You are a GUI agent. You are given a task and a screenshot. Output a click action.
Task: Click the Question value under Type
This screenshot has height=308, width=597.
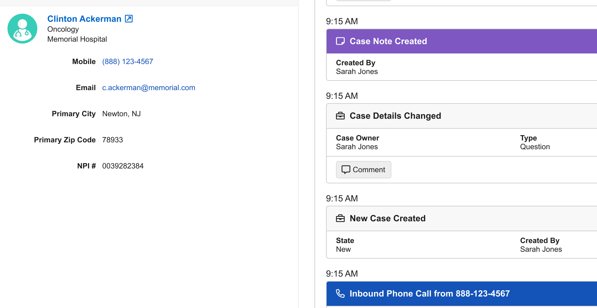pos(535,147)
